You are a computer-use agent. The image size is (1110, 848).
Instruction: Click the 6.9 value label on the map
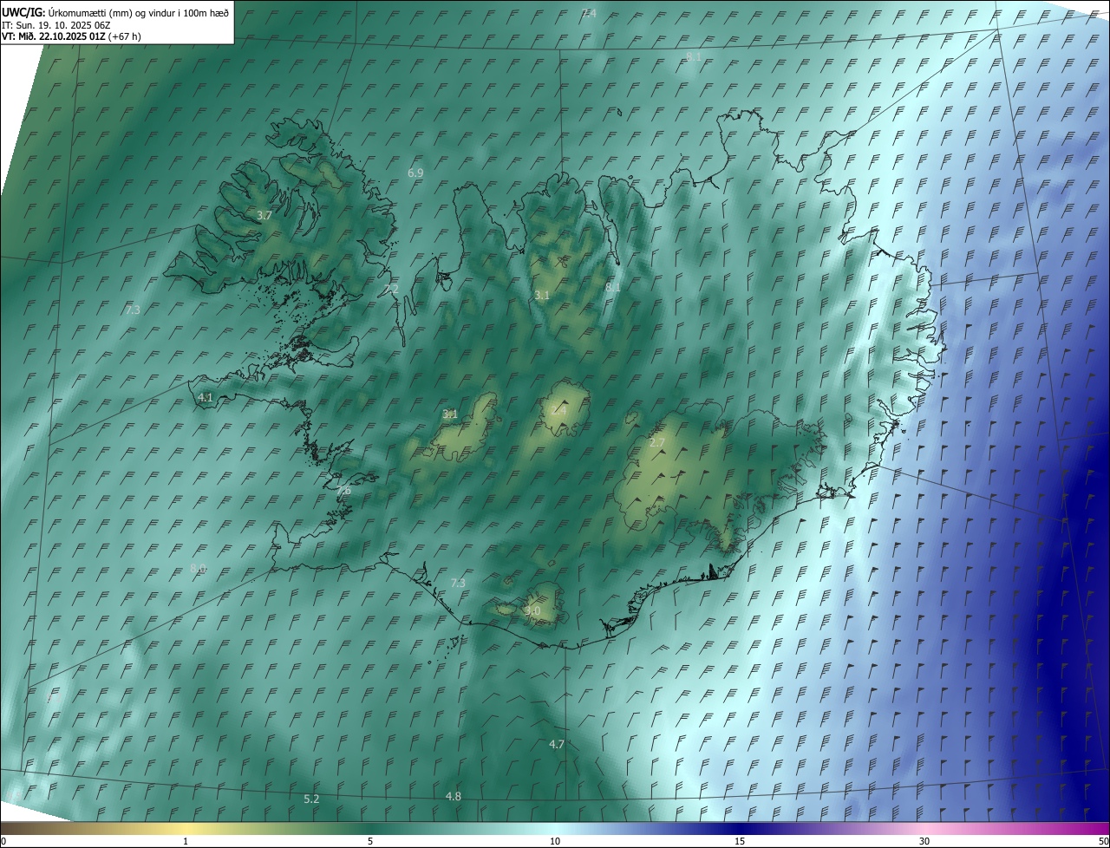415,173
